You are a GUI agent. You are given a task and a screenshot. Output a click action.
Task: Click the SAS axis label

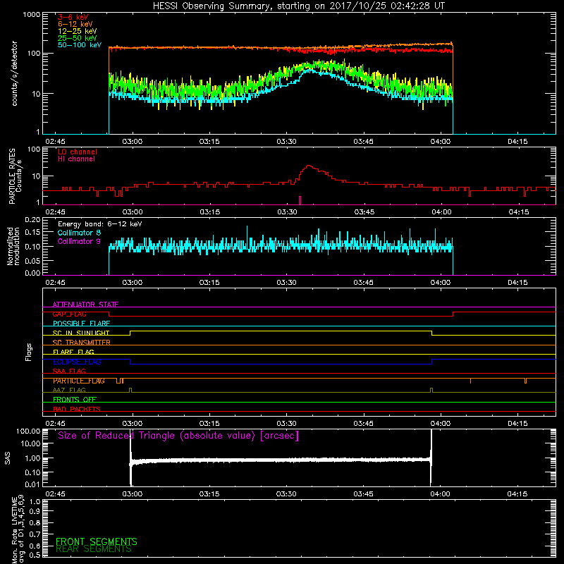[x=7, y=458]
